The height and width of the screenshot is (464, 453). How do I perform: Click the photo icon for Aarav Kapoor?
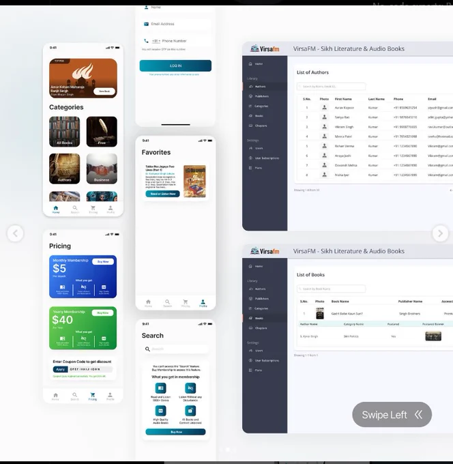point(324,108)
